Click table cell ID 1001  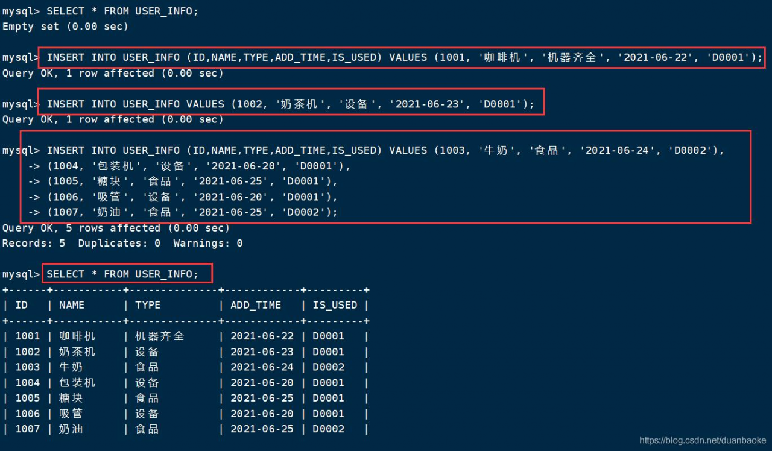pyautogui.click(x=28, y=336)
